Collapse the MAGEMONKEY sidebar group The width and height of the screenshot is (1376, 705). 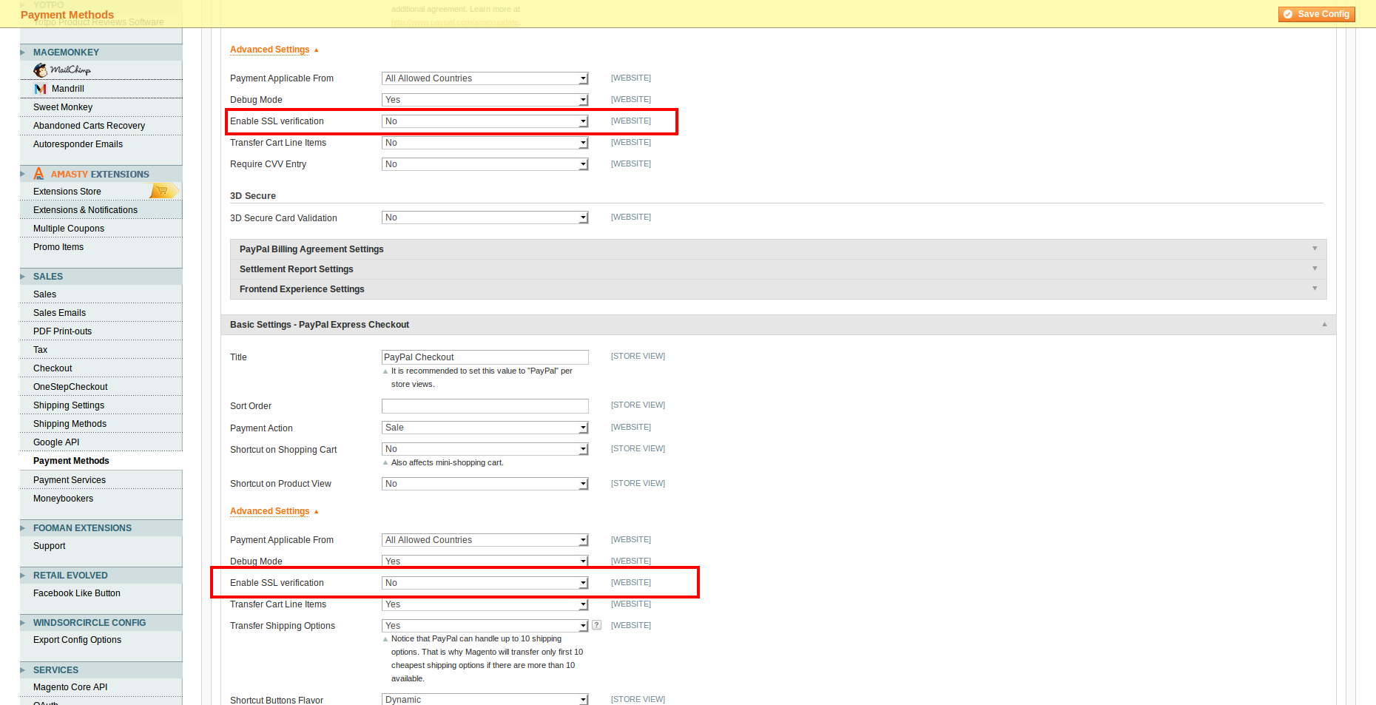click(x=101, y=53)
